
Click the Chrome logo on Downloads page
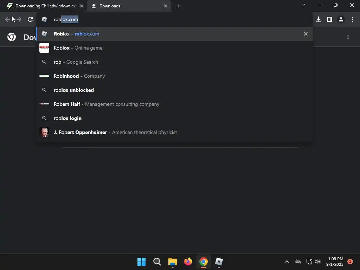tap(12, 37)
